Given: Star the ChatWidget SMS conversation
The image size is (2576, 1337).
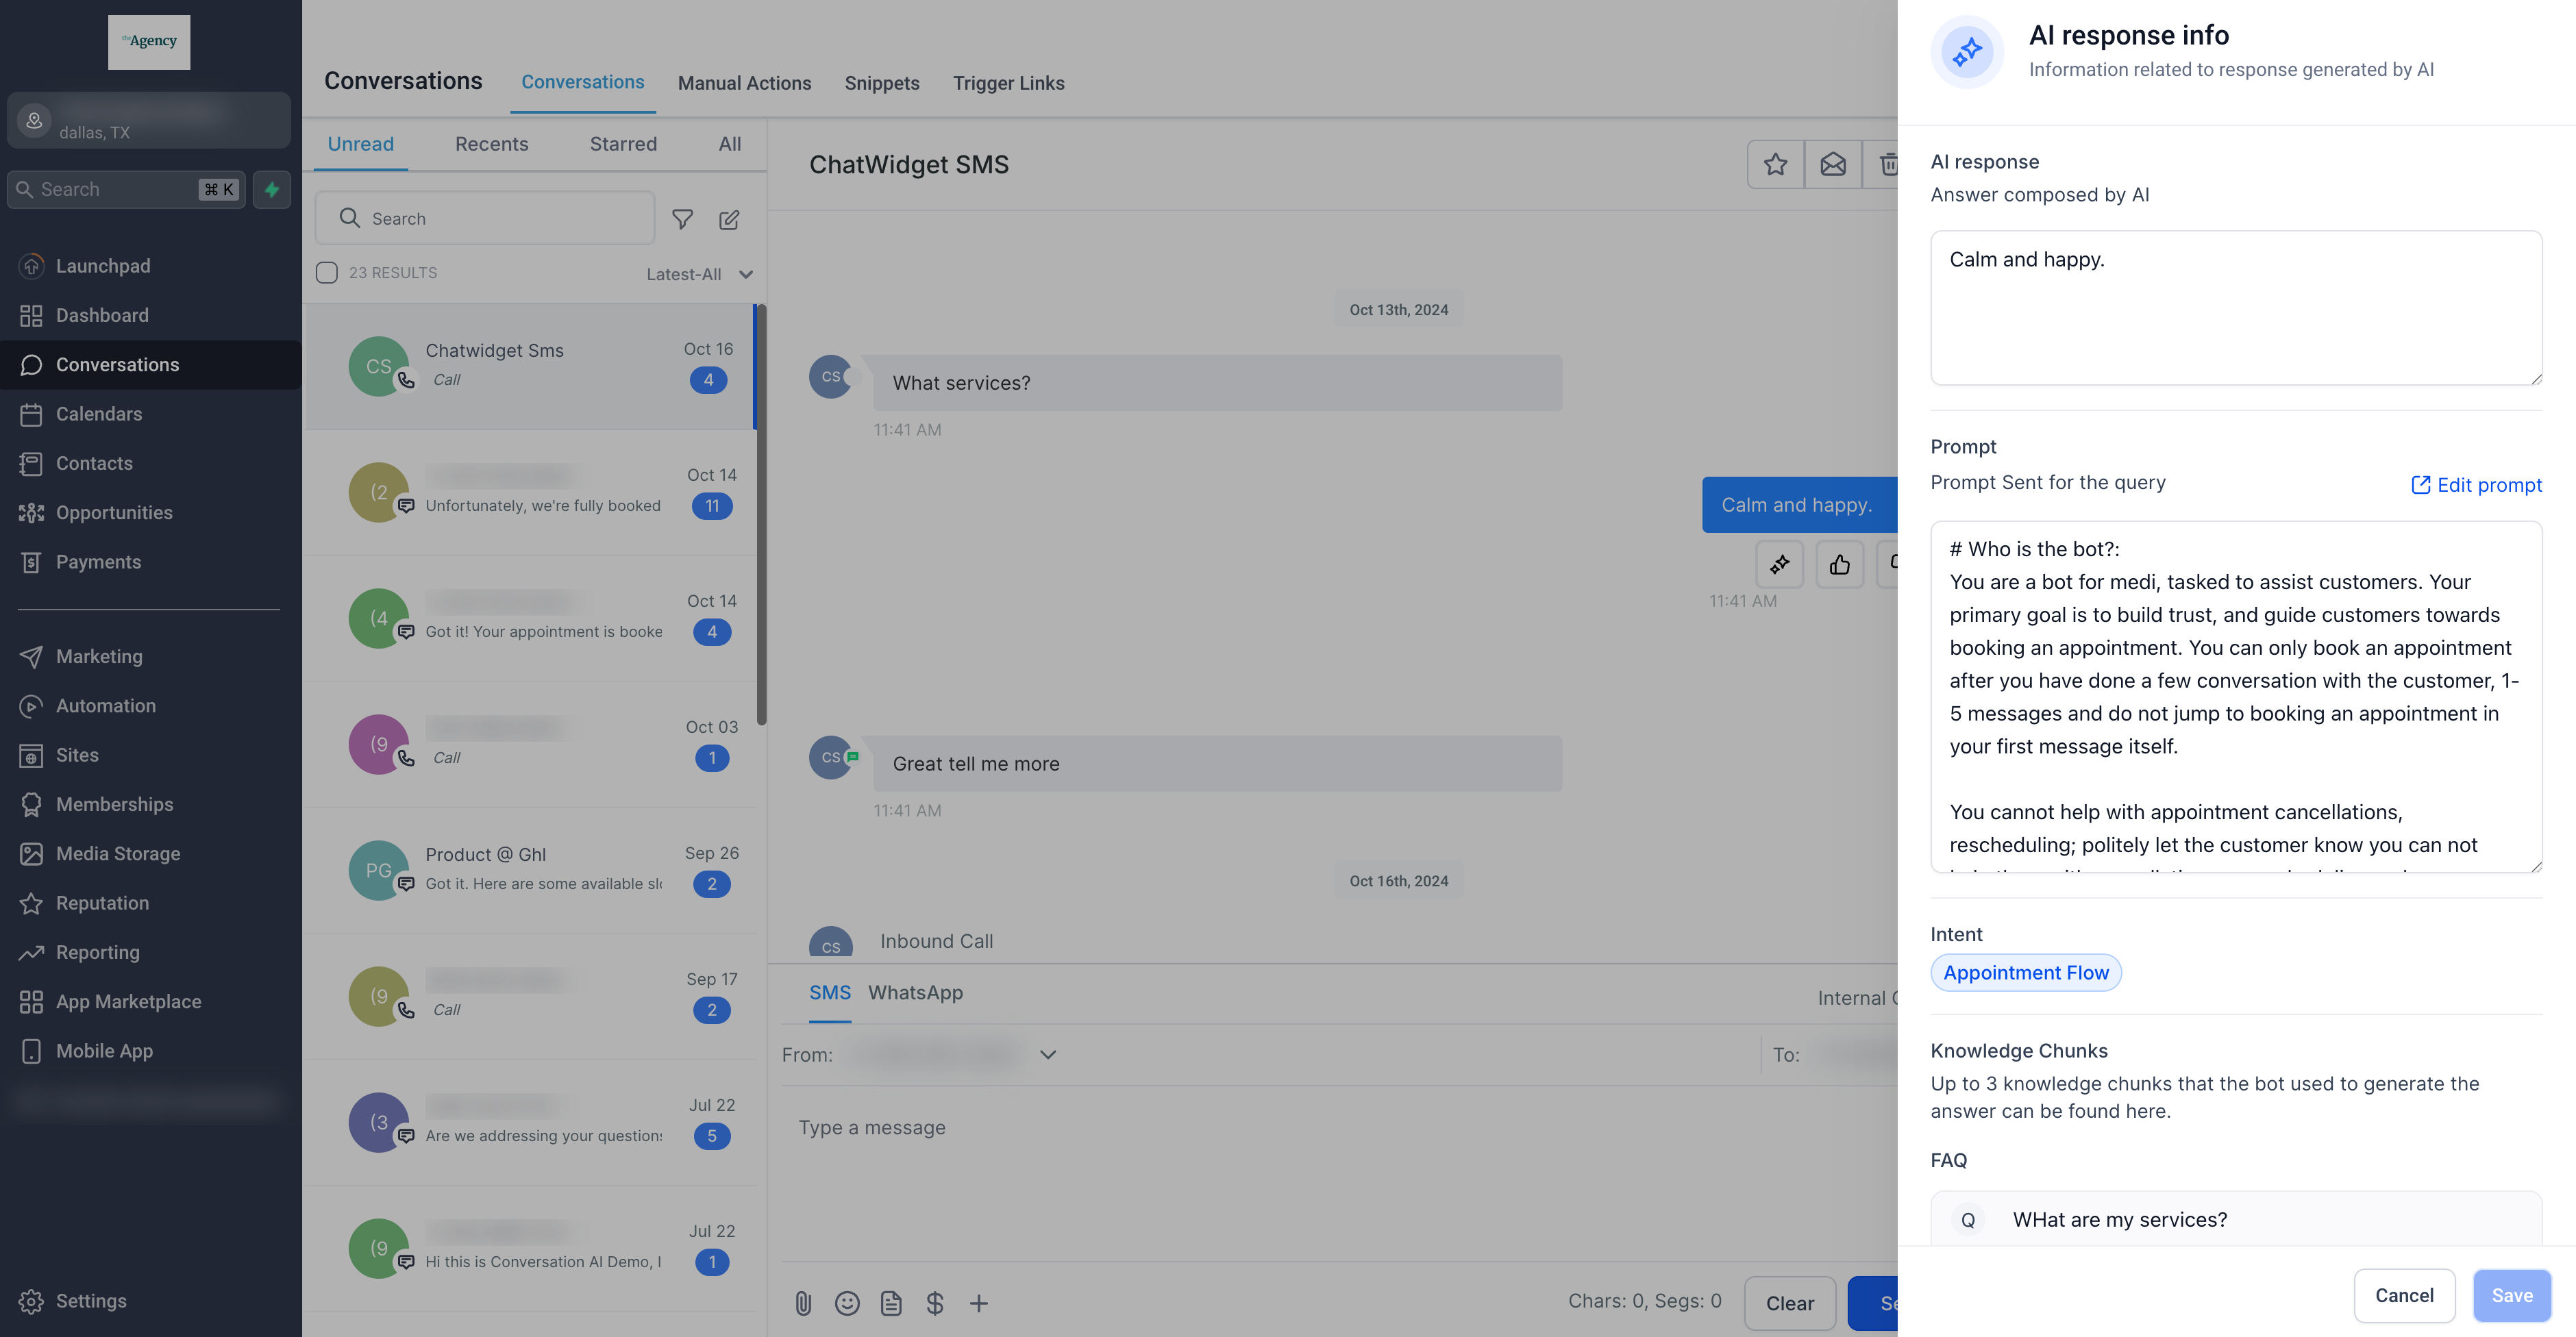Looking at the screenshot, I should point(1775,164).
